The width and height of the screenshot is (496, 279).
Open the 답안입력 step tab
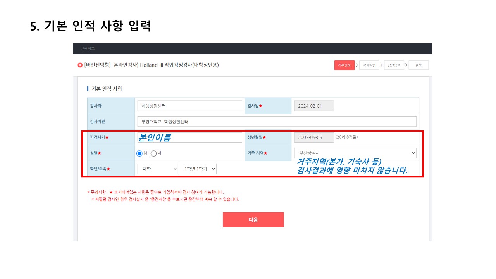pyautogui.click(x=394, y=65)
